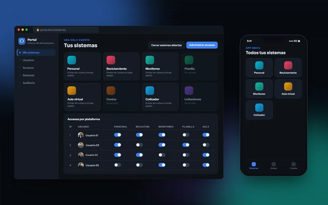The height and width of the screenshot is (205, 328).
Task: Click the Accesos por plataforma heading
Action: point(84,119)
